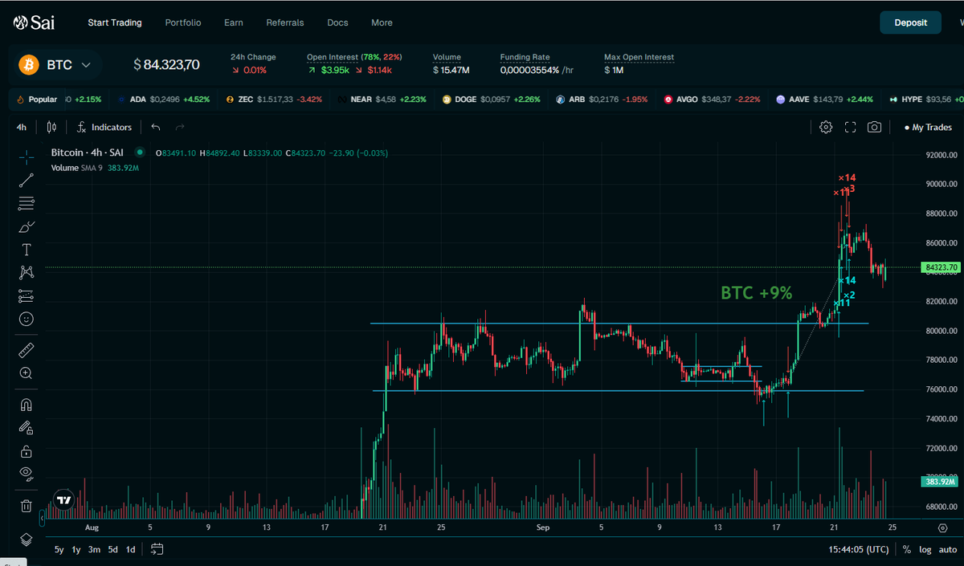Switch chart to fullscreen mode
Image resolution: width=964 pixels, height=566 pixels.
[x=850, y=127]
